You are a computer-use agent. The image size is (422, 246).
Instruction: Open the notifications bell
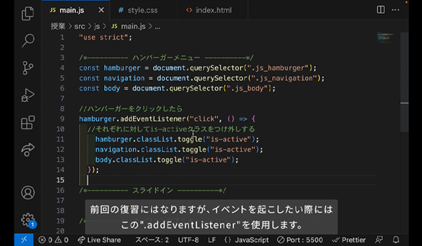pyautogui.click(x=396, y=239)
